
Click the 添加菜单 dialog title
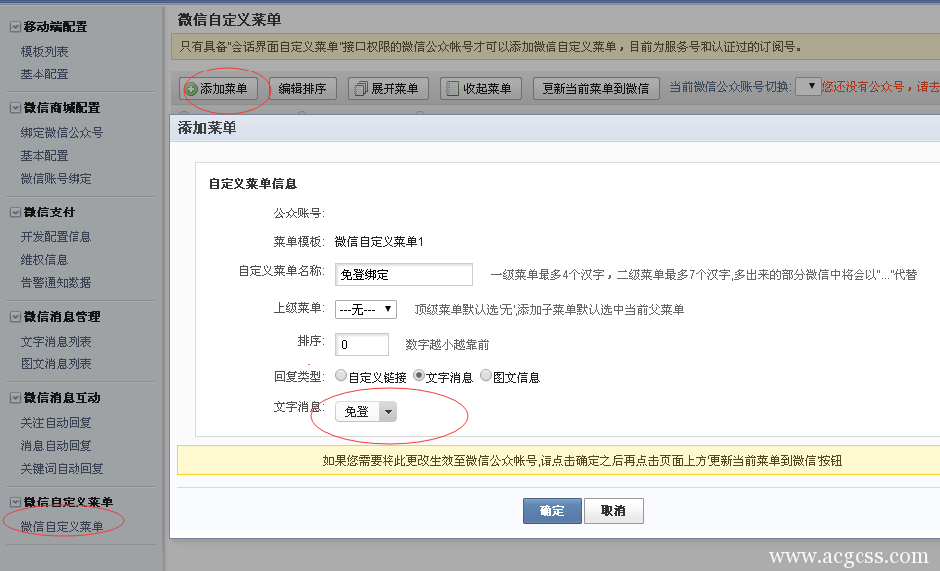click(207, 128)
